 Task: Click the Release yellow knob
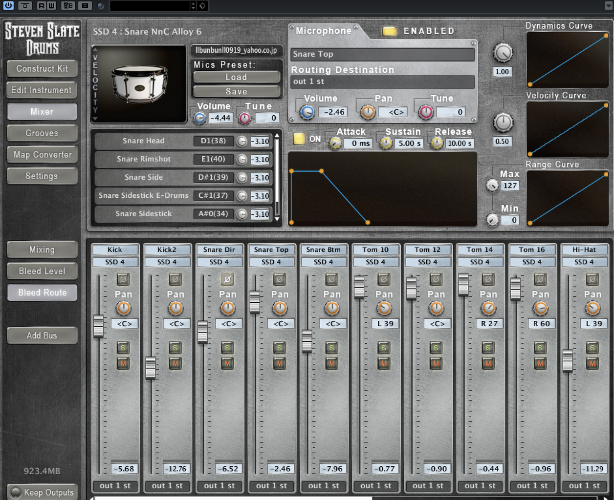click(437, 143)
